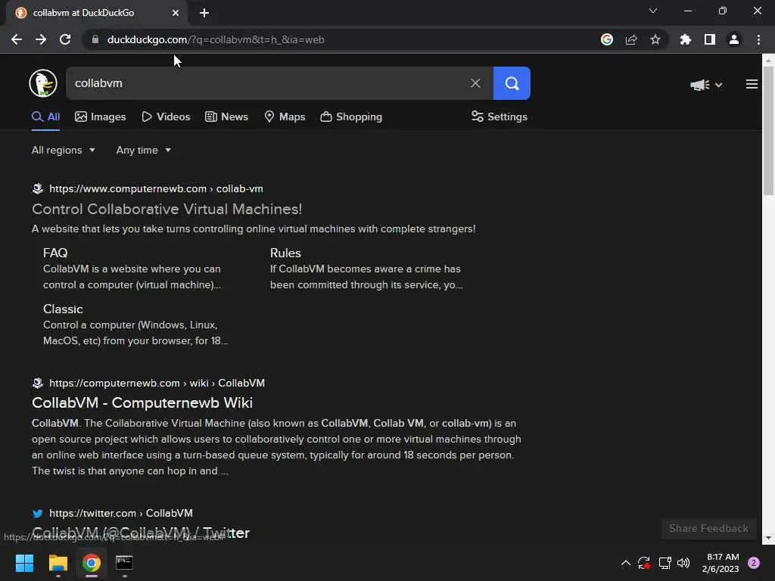Image resolution: width=775 pixels, height=581 pixels.
Task: Open CollabVM - Computernewb Wiki result
Action: click(142, 402)
